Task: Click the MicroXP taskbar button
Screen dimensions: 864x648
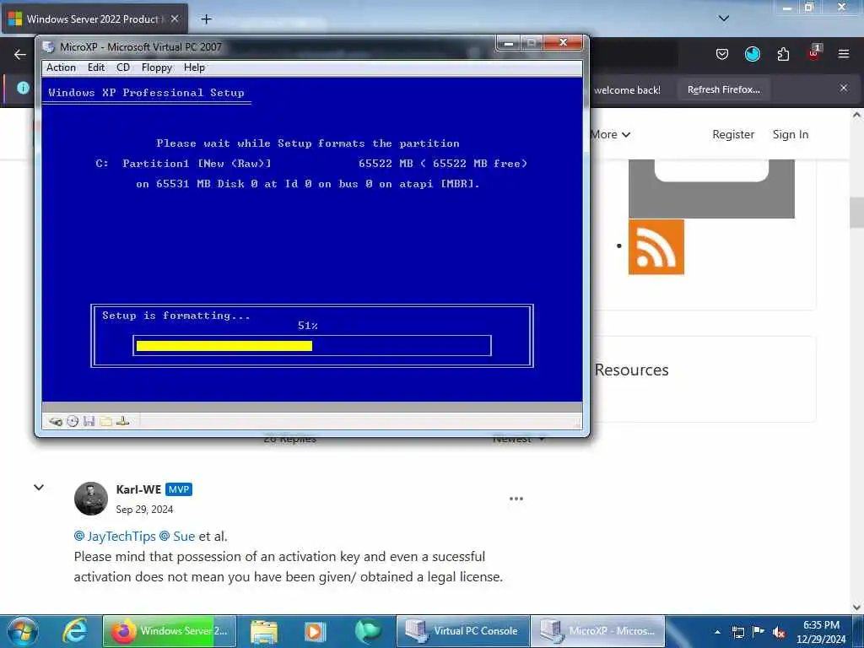Action: [x=598, y=631]
